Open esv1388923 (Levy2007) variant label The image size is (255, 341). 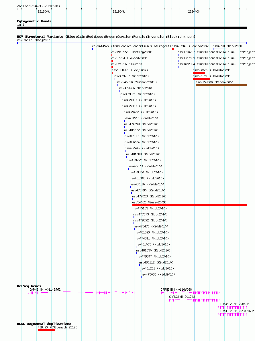click(x=130, y=70)
